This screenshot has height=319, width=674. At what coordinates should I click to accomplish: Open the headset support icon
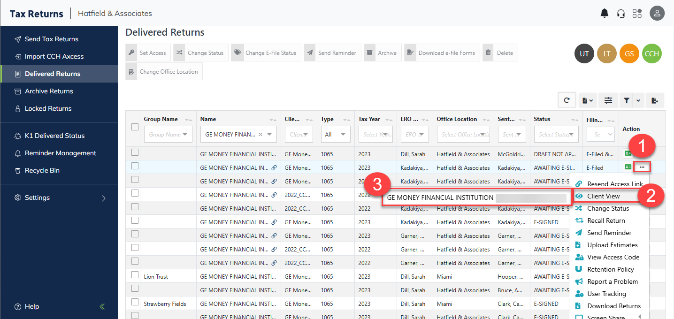[621, 14]
